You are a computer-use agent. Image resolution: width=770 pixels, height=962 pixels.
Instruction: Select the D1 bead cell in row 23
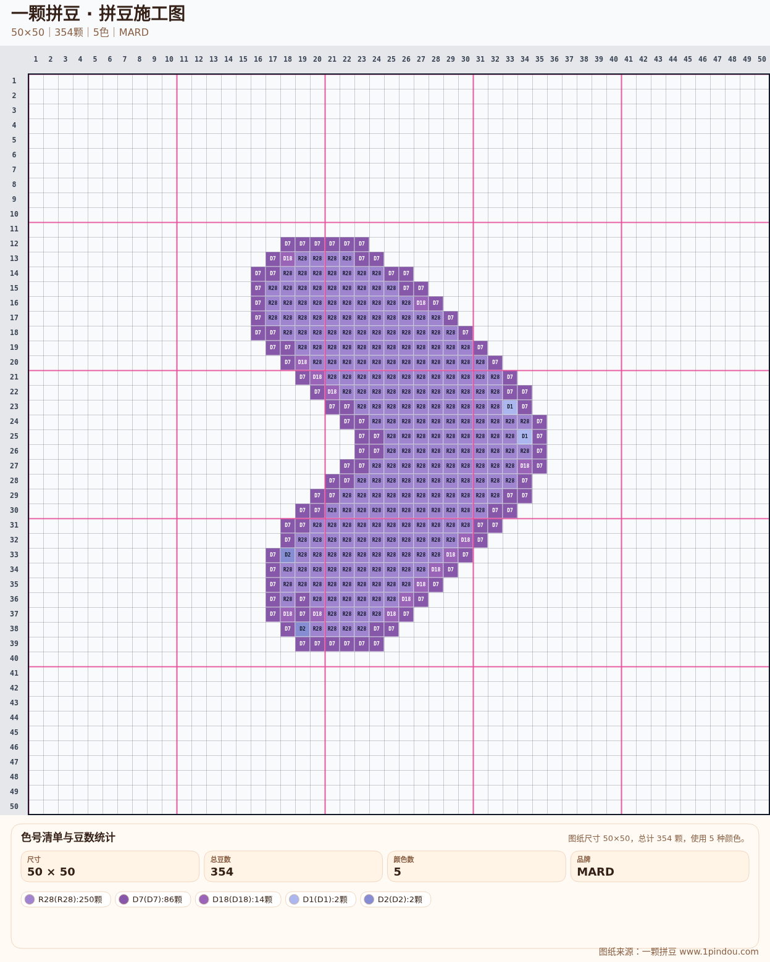(x=510, y=407)
